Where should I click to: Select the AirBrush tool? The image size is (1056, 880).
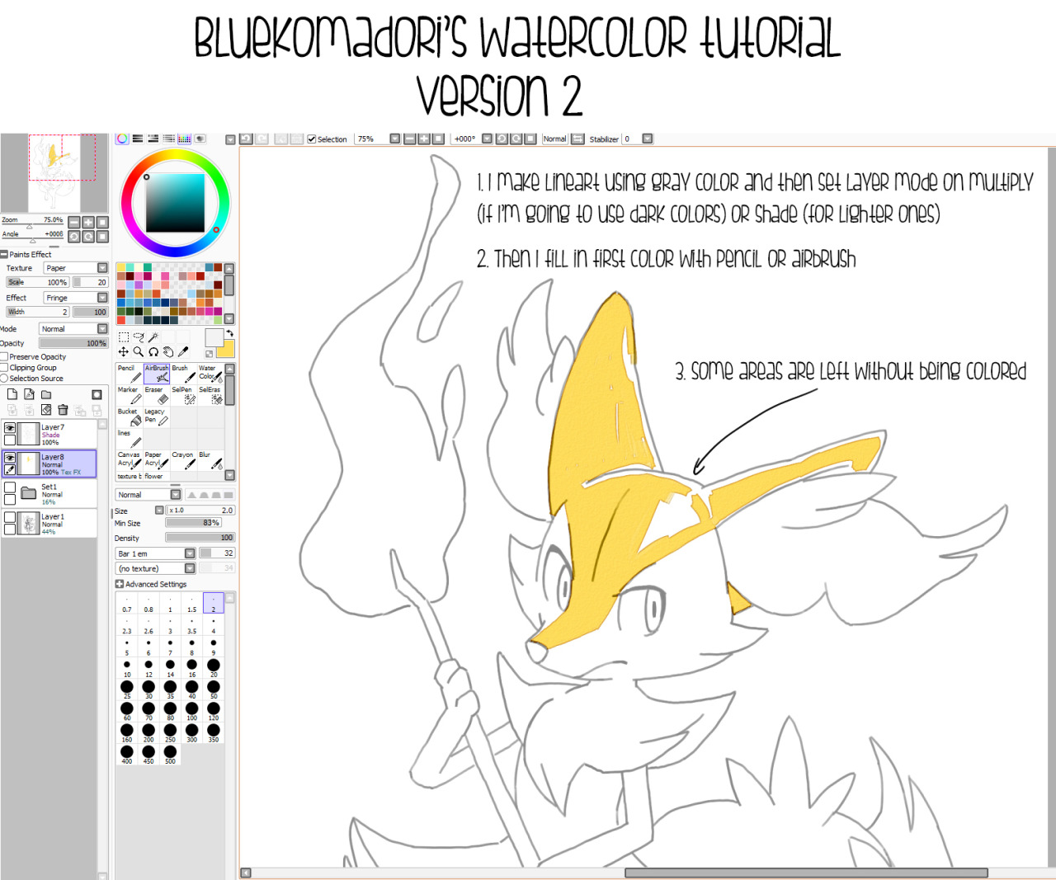[x=156, y=374]
